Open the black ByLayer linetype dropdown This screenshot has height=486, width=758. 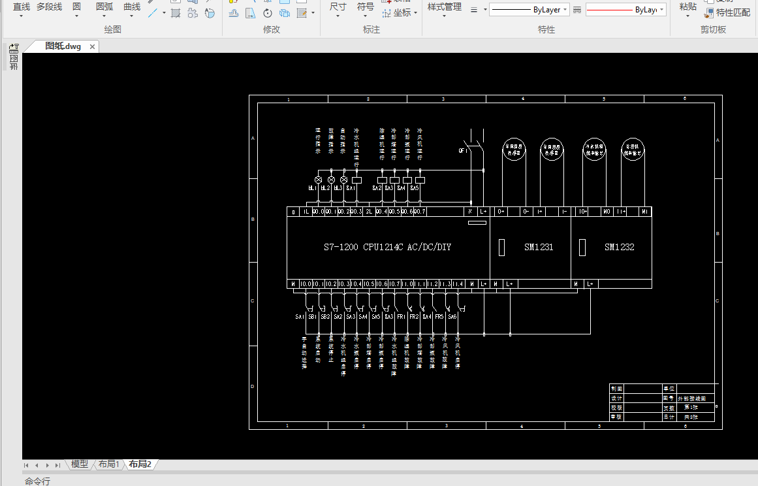click(x=529, y=10)
